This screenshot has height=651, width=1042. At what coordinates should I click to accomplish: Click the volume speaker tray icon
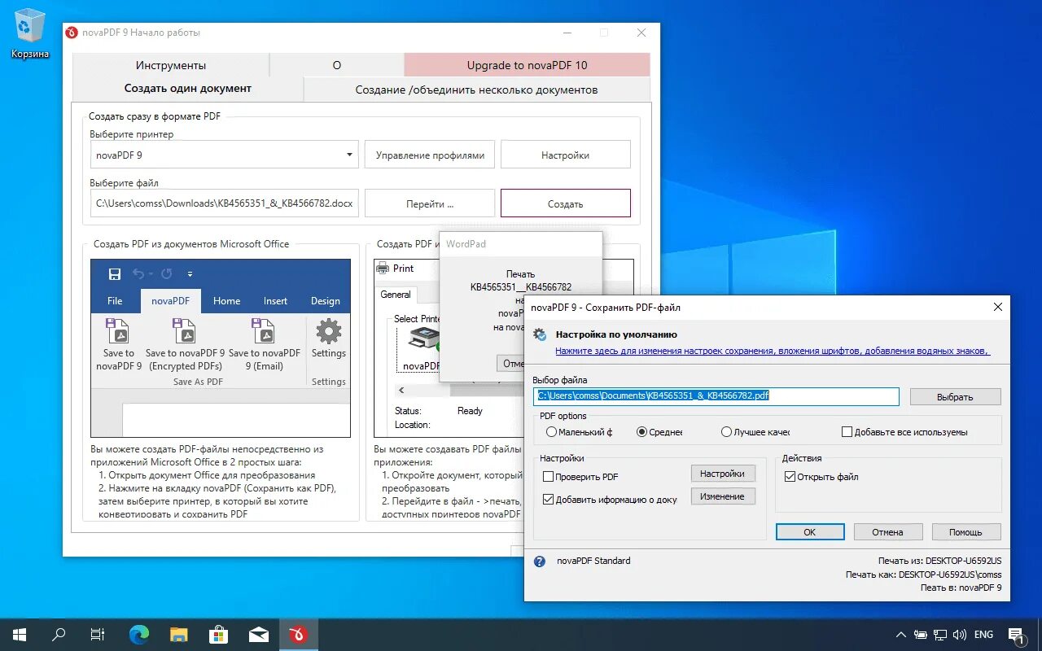pyautogui.click(x=961, y=635)
